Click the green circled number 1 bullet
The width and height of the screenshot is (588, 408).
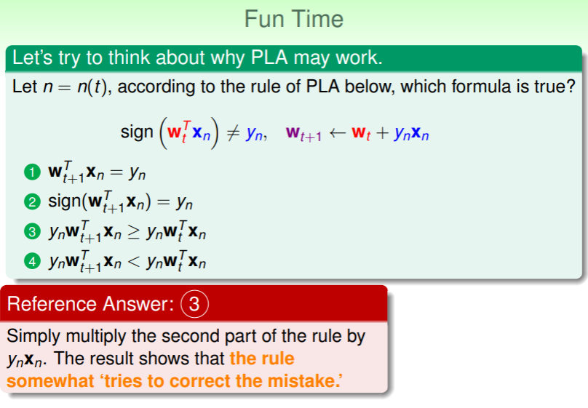(x=30, y=172)
